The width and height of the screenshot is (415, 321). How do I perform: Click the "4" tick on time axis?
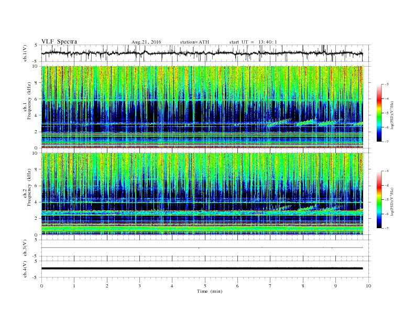pos(172,286)
